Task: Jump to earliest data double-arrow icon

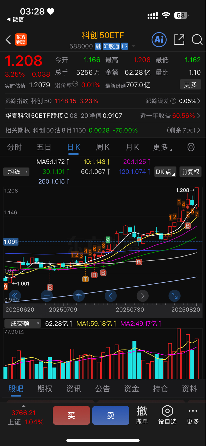Action: coord(15,296)
